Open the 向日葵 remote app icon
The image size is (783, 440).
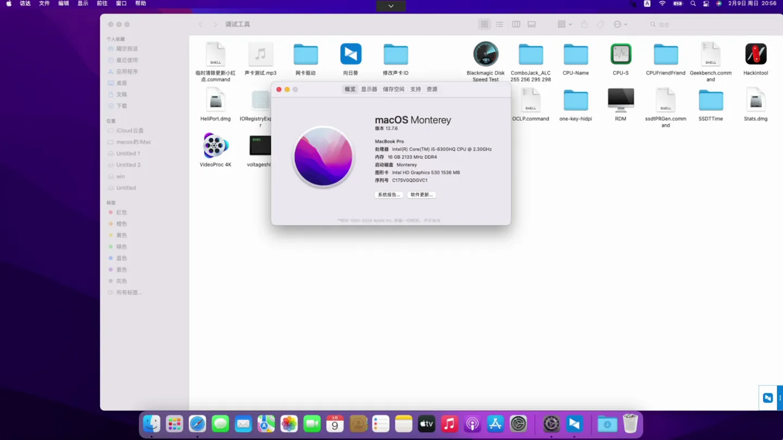point(351,54)
